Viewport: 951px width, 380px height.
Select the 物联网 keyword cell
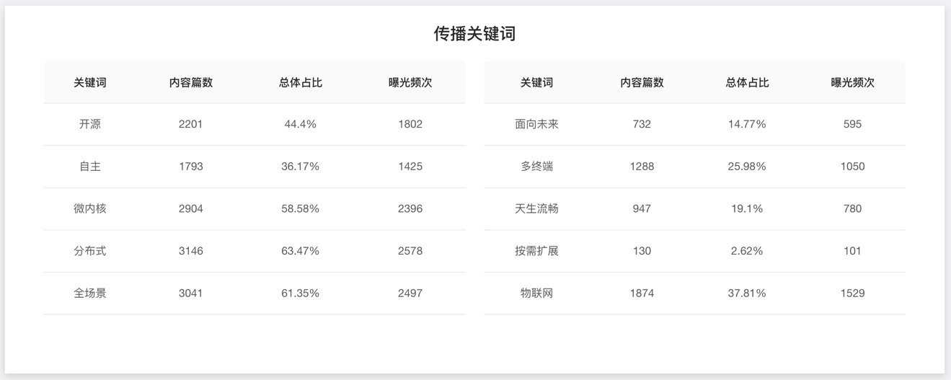coord(536,293)
